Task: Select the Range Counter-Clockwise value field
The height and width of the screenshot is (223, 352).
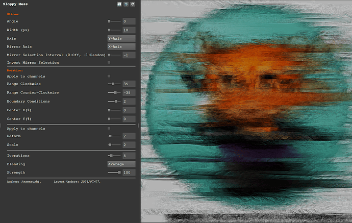Action: click(x=129, y=93)
